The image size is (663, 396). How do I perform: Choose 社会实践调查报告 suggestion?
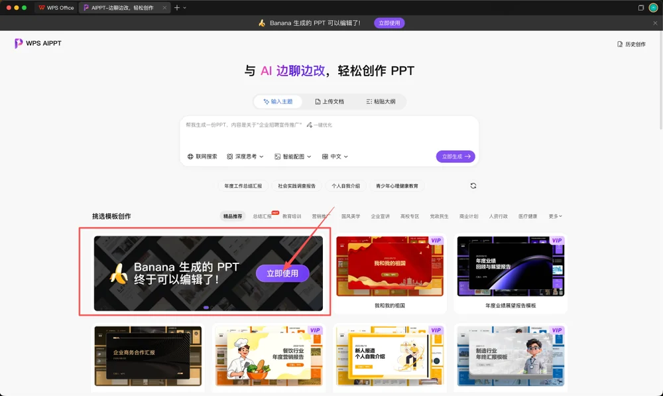pyautogui.click(x=296, y=186)
